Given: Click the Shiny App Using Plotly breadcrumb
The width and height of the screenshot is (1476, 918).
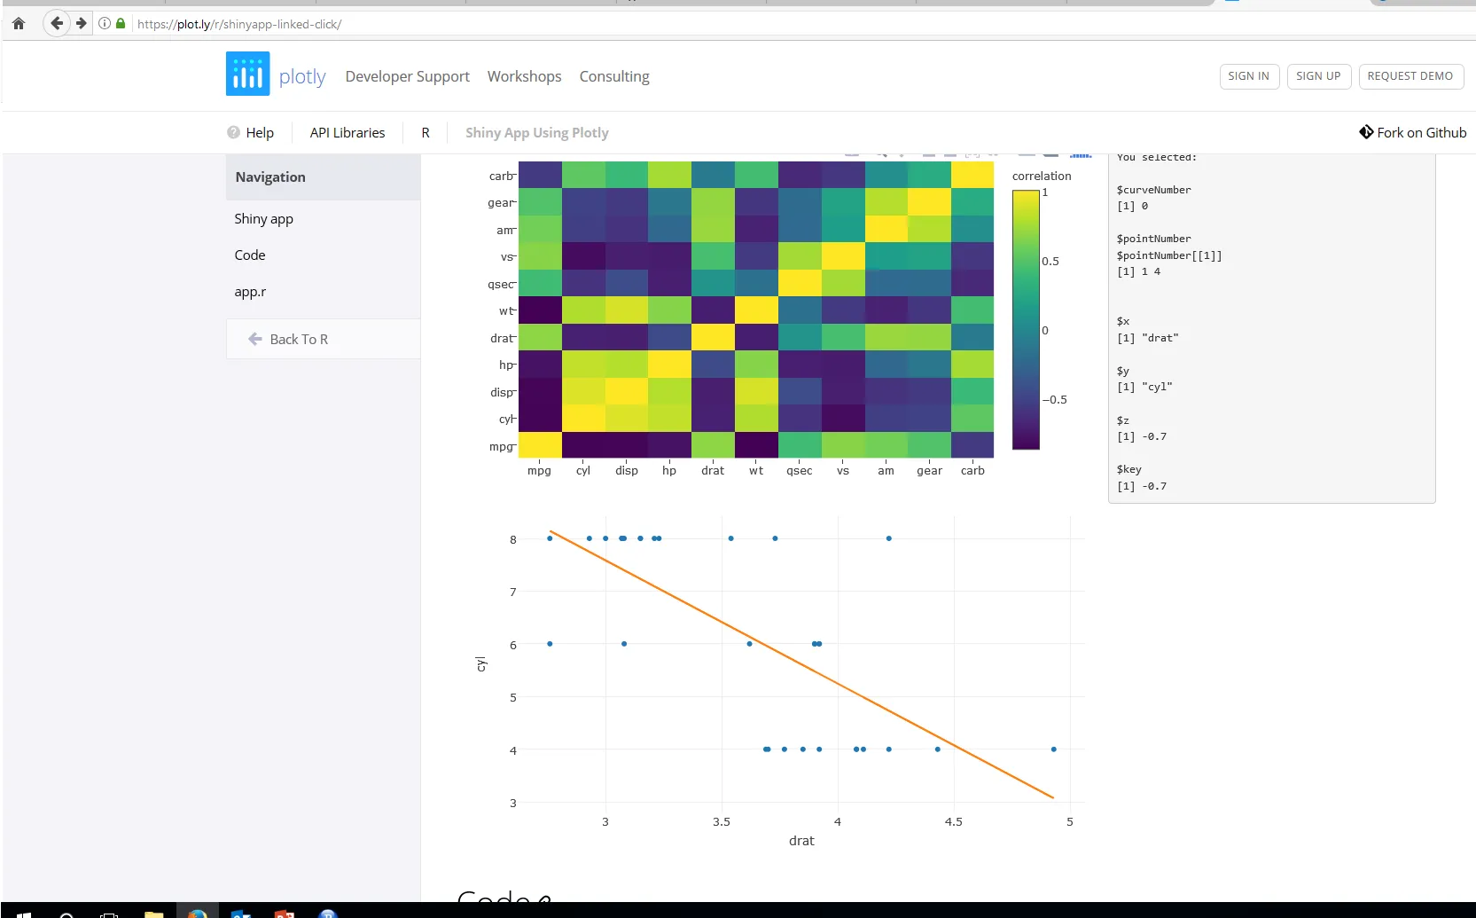Looking at the screenshot, I should point(537,132).
